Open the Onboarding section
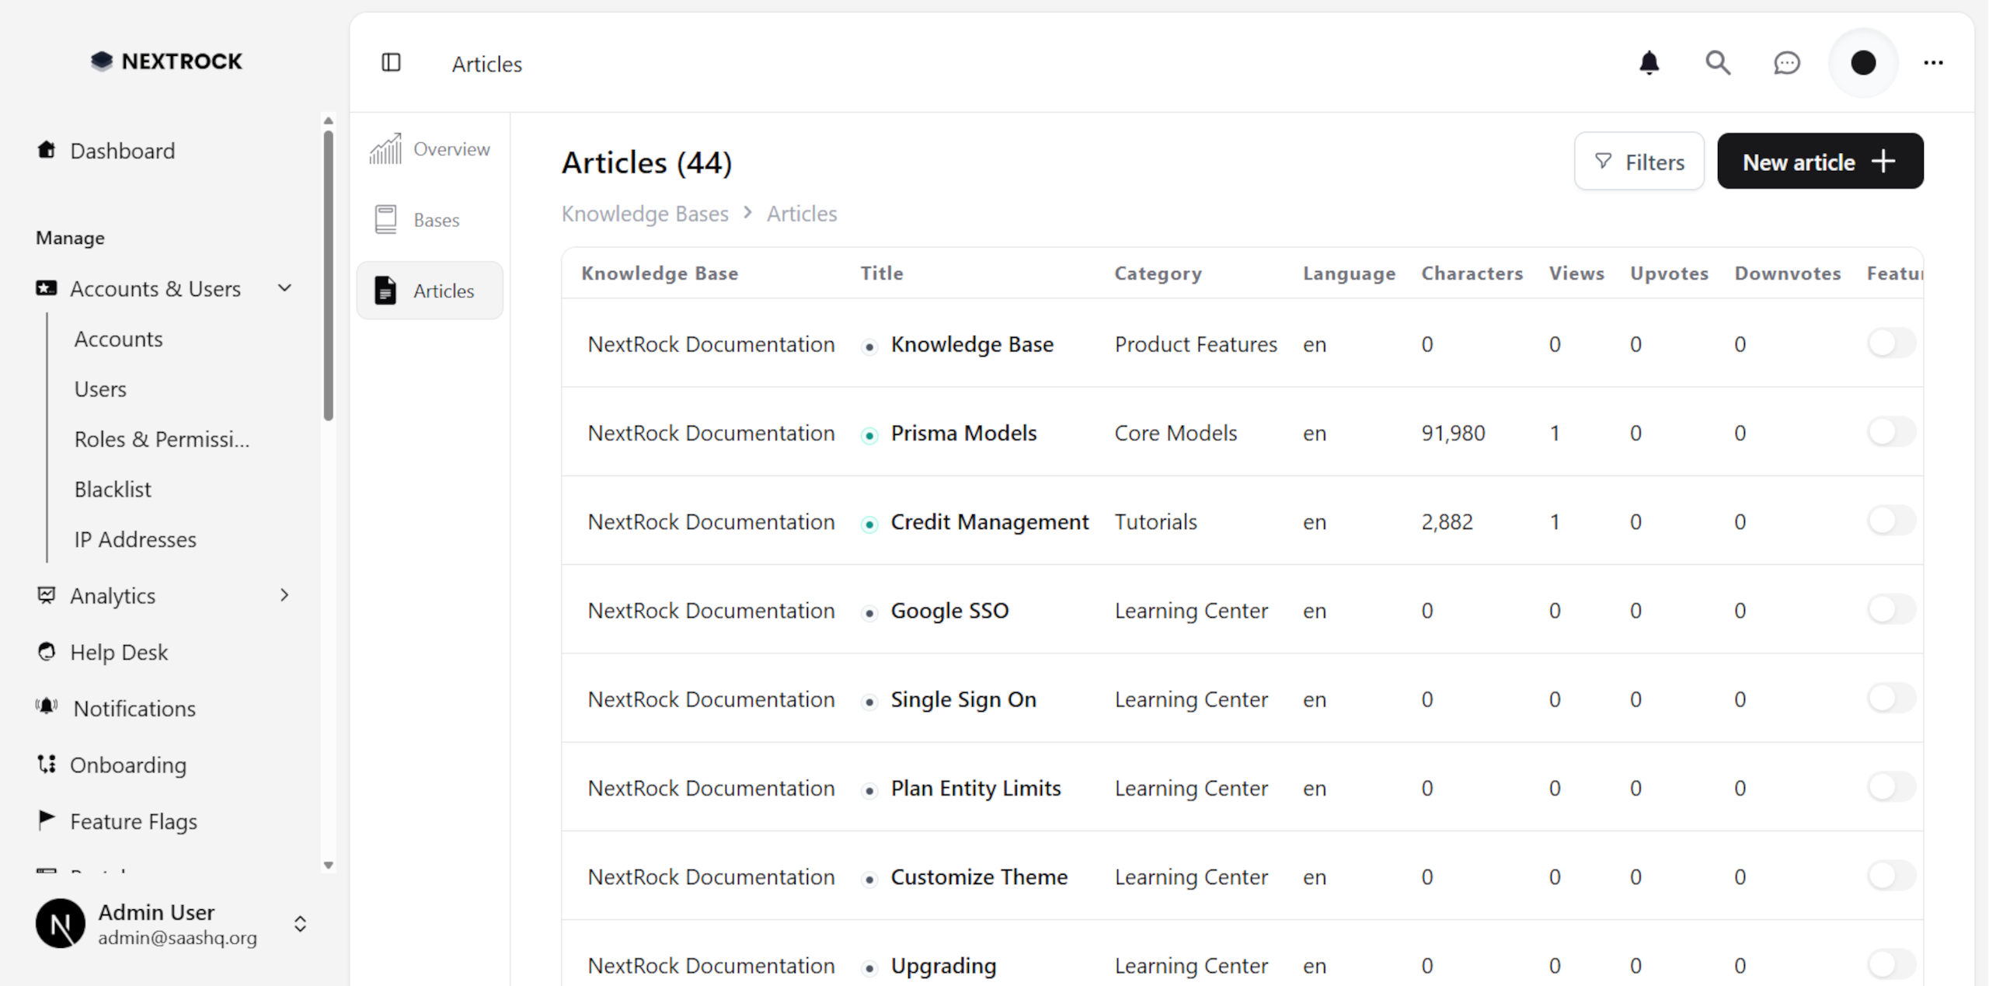This screenshot has width=1989, height=986. [128, 765]
